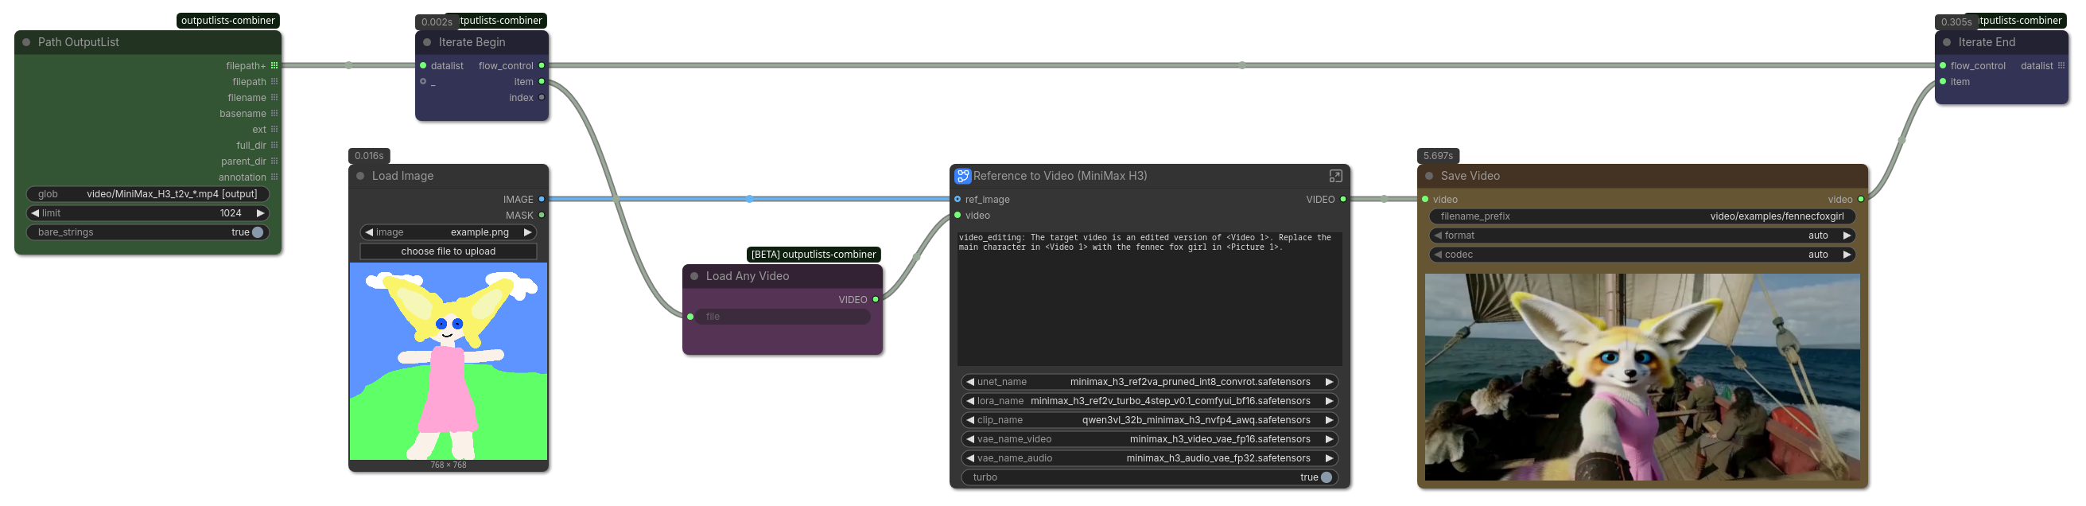Click the fennec fox video preview

pyautogui.click(x=1642, y=377)
